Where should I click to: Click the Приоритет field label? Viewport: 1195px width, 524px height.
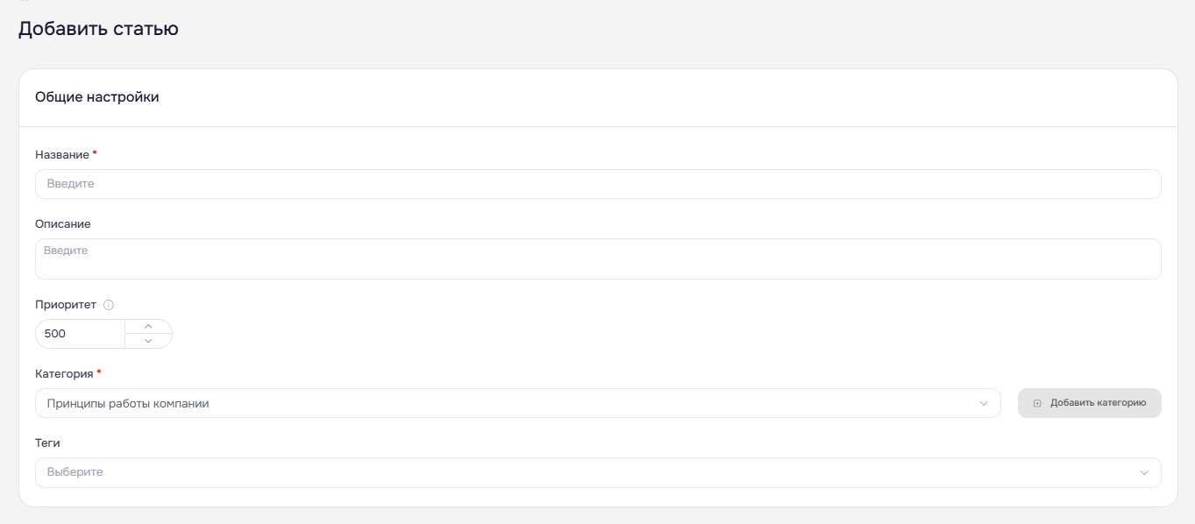pos(66,305)
